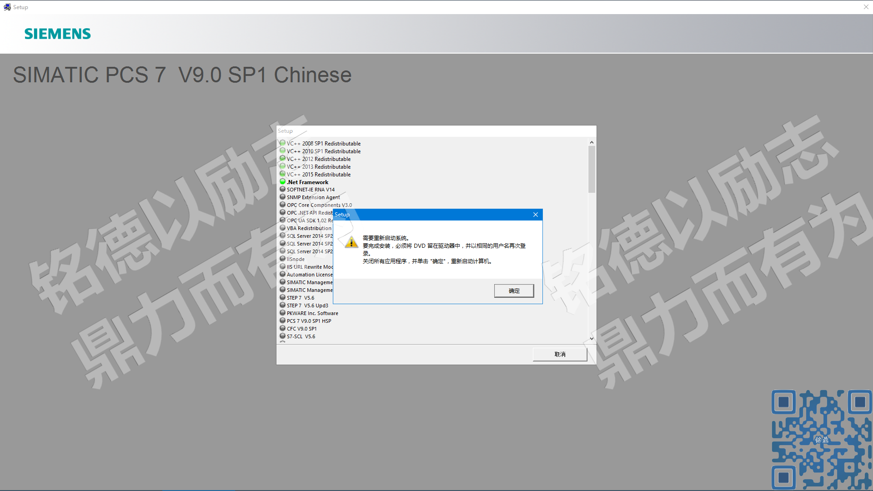Click the Siemens logo
The width and height of the screenshot is (873, 491).
(58, 34)
